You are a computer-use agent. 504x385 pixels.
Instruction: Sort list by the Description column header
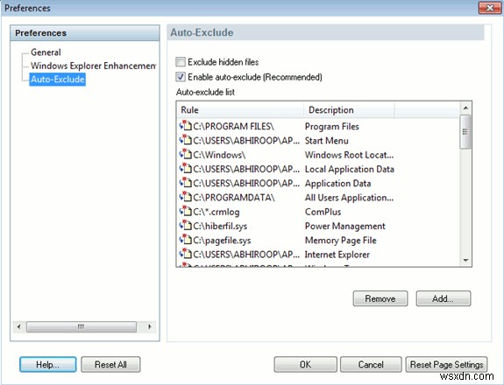coord(349,110)
